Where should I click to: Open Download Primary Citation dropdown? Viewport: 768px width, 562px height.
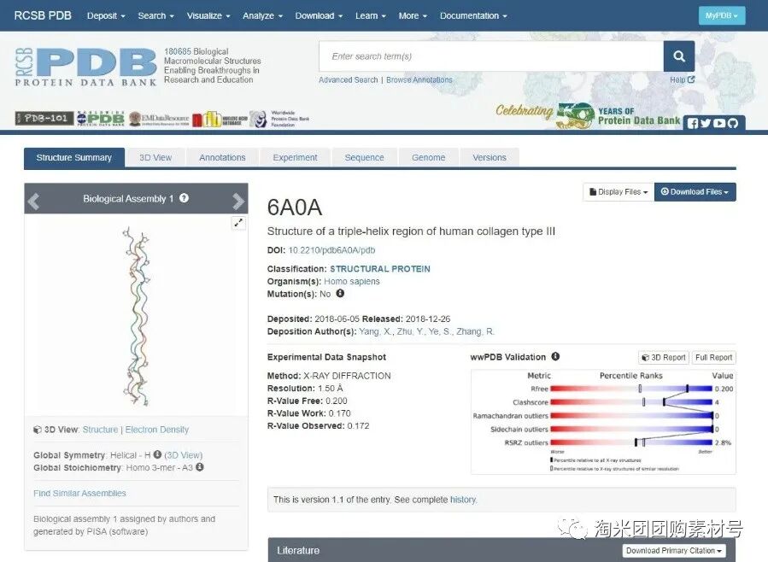coord(674,551)
